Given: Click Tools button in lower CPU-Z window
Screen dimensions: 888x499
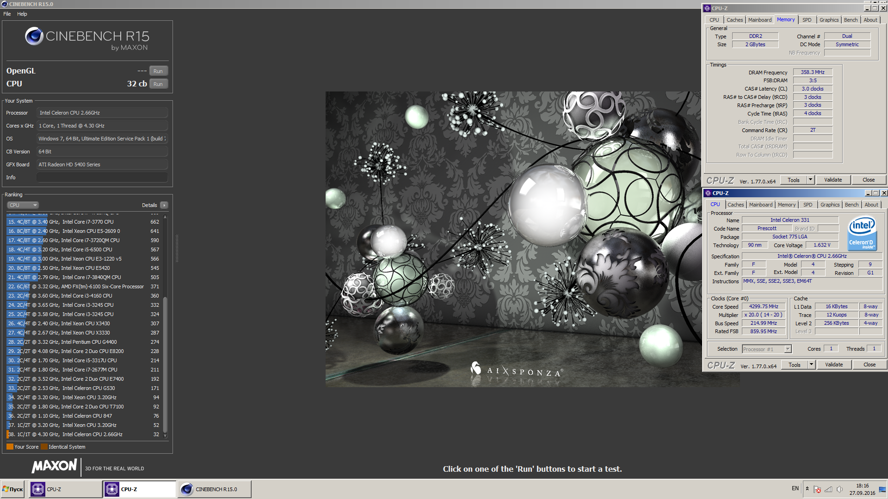Looking at the screenshot, I should pyautogui.click(x=795, y=365).
